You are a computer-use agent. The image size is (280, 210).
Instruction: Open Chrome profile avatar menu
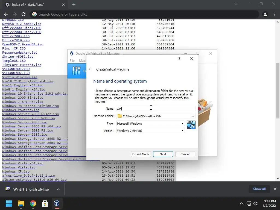[x=265, y=14]
